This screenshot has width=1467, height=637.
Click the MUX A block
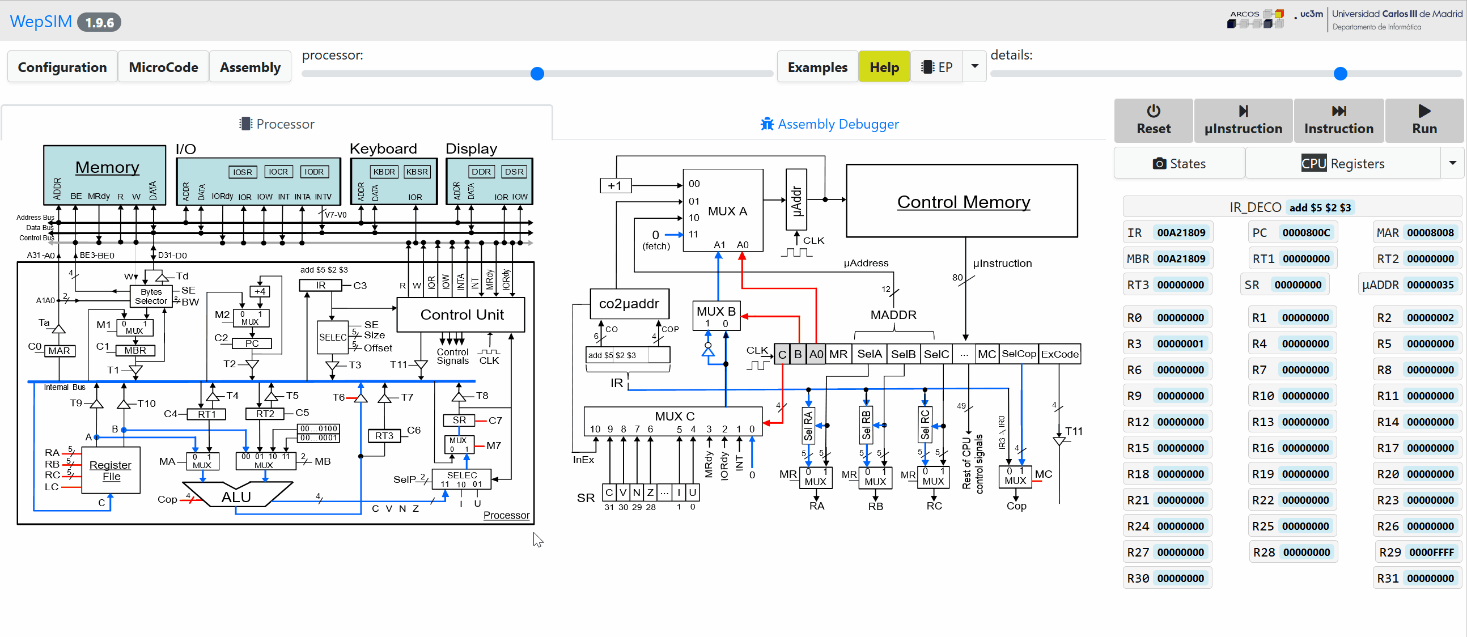pyautogui.click(x=723, y=210)
